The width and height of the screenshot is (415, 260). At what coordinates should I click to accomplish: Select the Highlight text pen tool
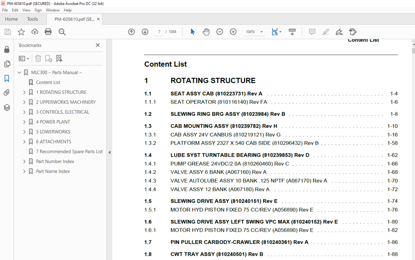(326, 32)
